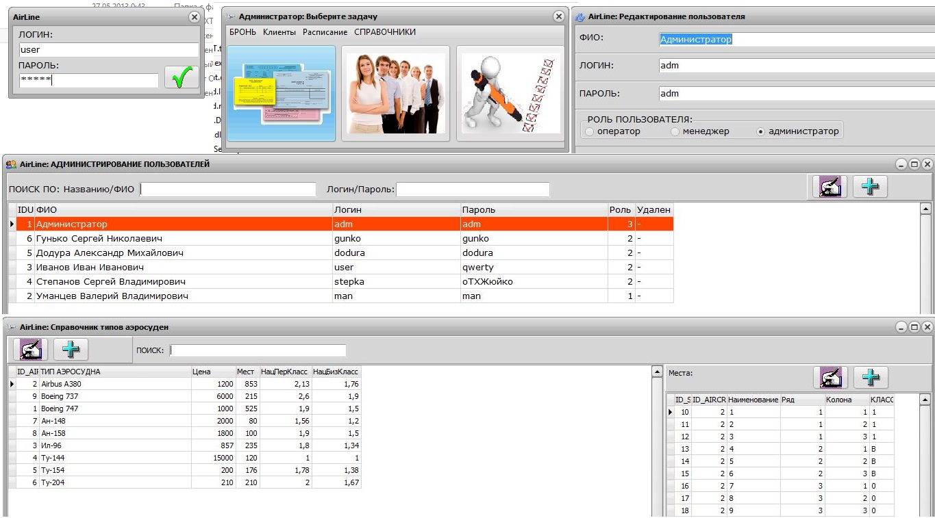
Task: Sort by ТИП АЭРОСУДНА column header
Action: pyautogui.click(x=114, y=372)
